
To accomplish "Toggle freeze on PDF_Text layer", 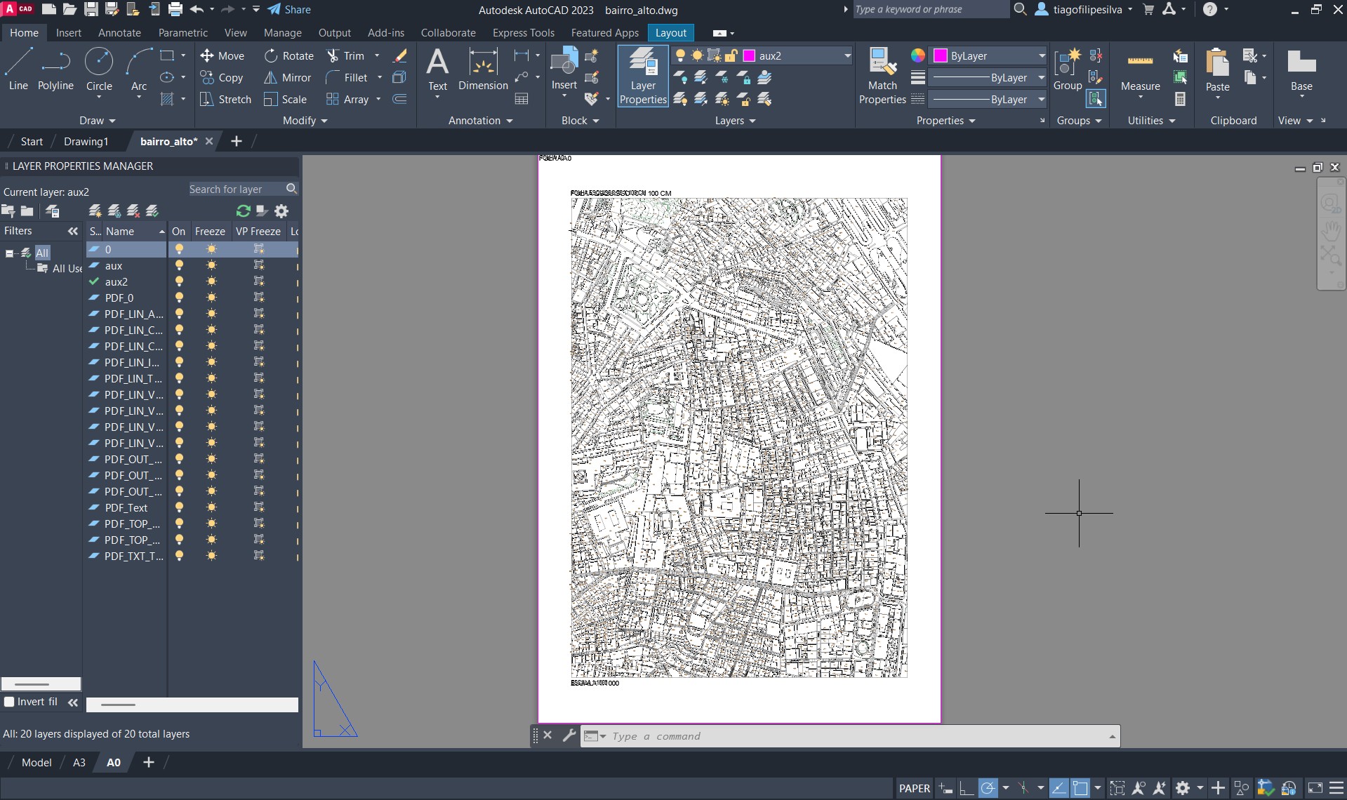I will pyautogui.click(x=211, y=508).
